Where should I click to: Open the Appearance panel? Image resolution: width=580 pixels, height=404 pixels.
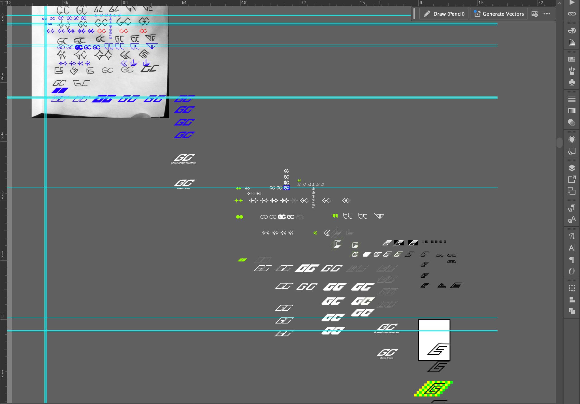coord(572,139)
